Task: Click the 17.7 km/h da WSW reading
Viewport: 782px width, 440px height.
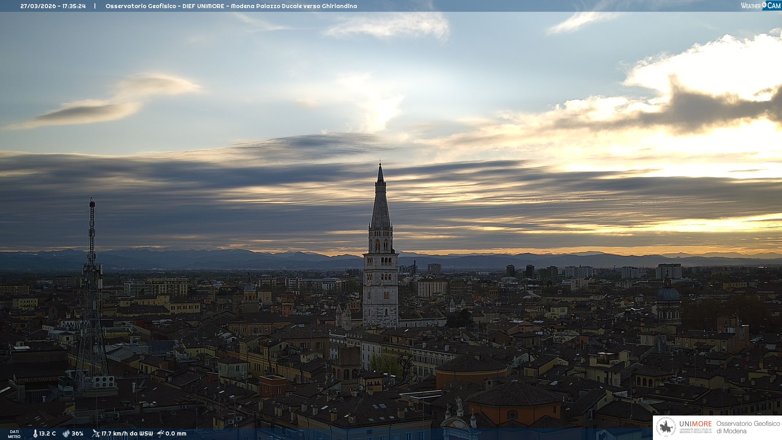Action: (x=127, y=433)
